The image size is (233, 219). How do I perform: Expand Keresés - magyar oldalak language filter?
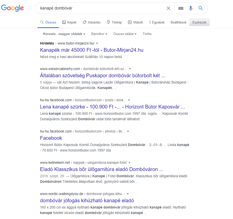point(64,34)
